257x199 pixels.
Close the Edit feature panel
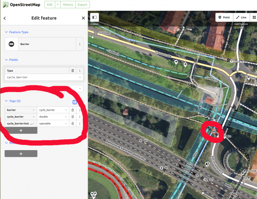[x=83, y=18]
